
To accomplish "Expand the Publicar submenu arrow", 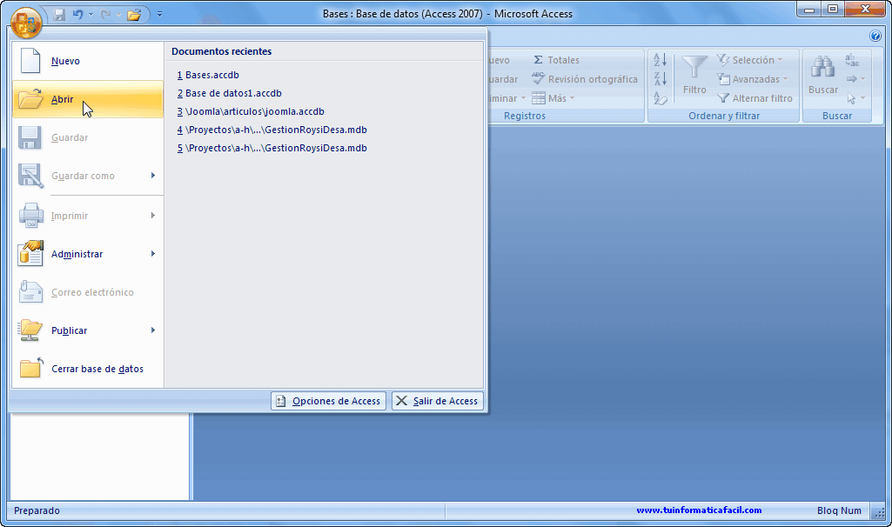I will click(x=153, y=330).
